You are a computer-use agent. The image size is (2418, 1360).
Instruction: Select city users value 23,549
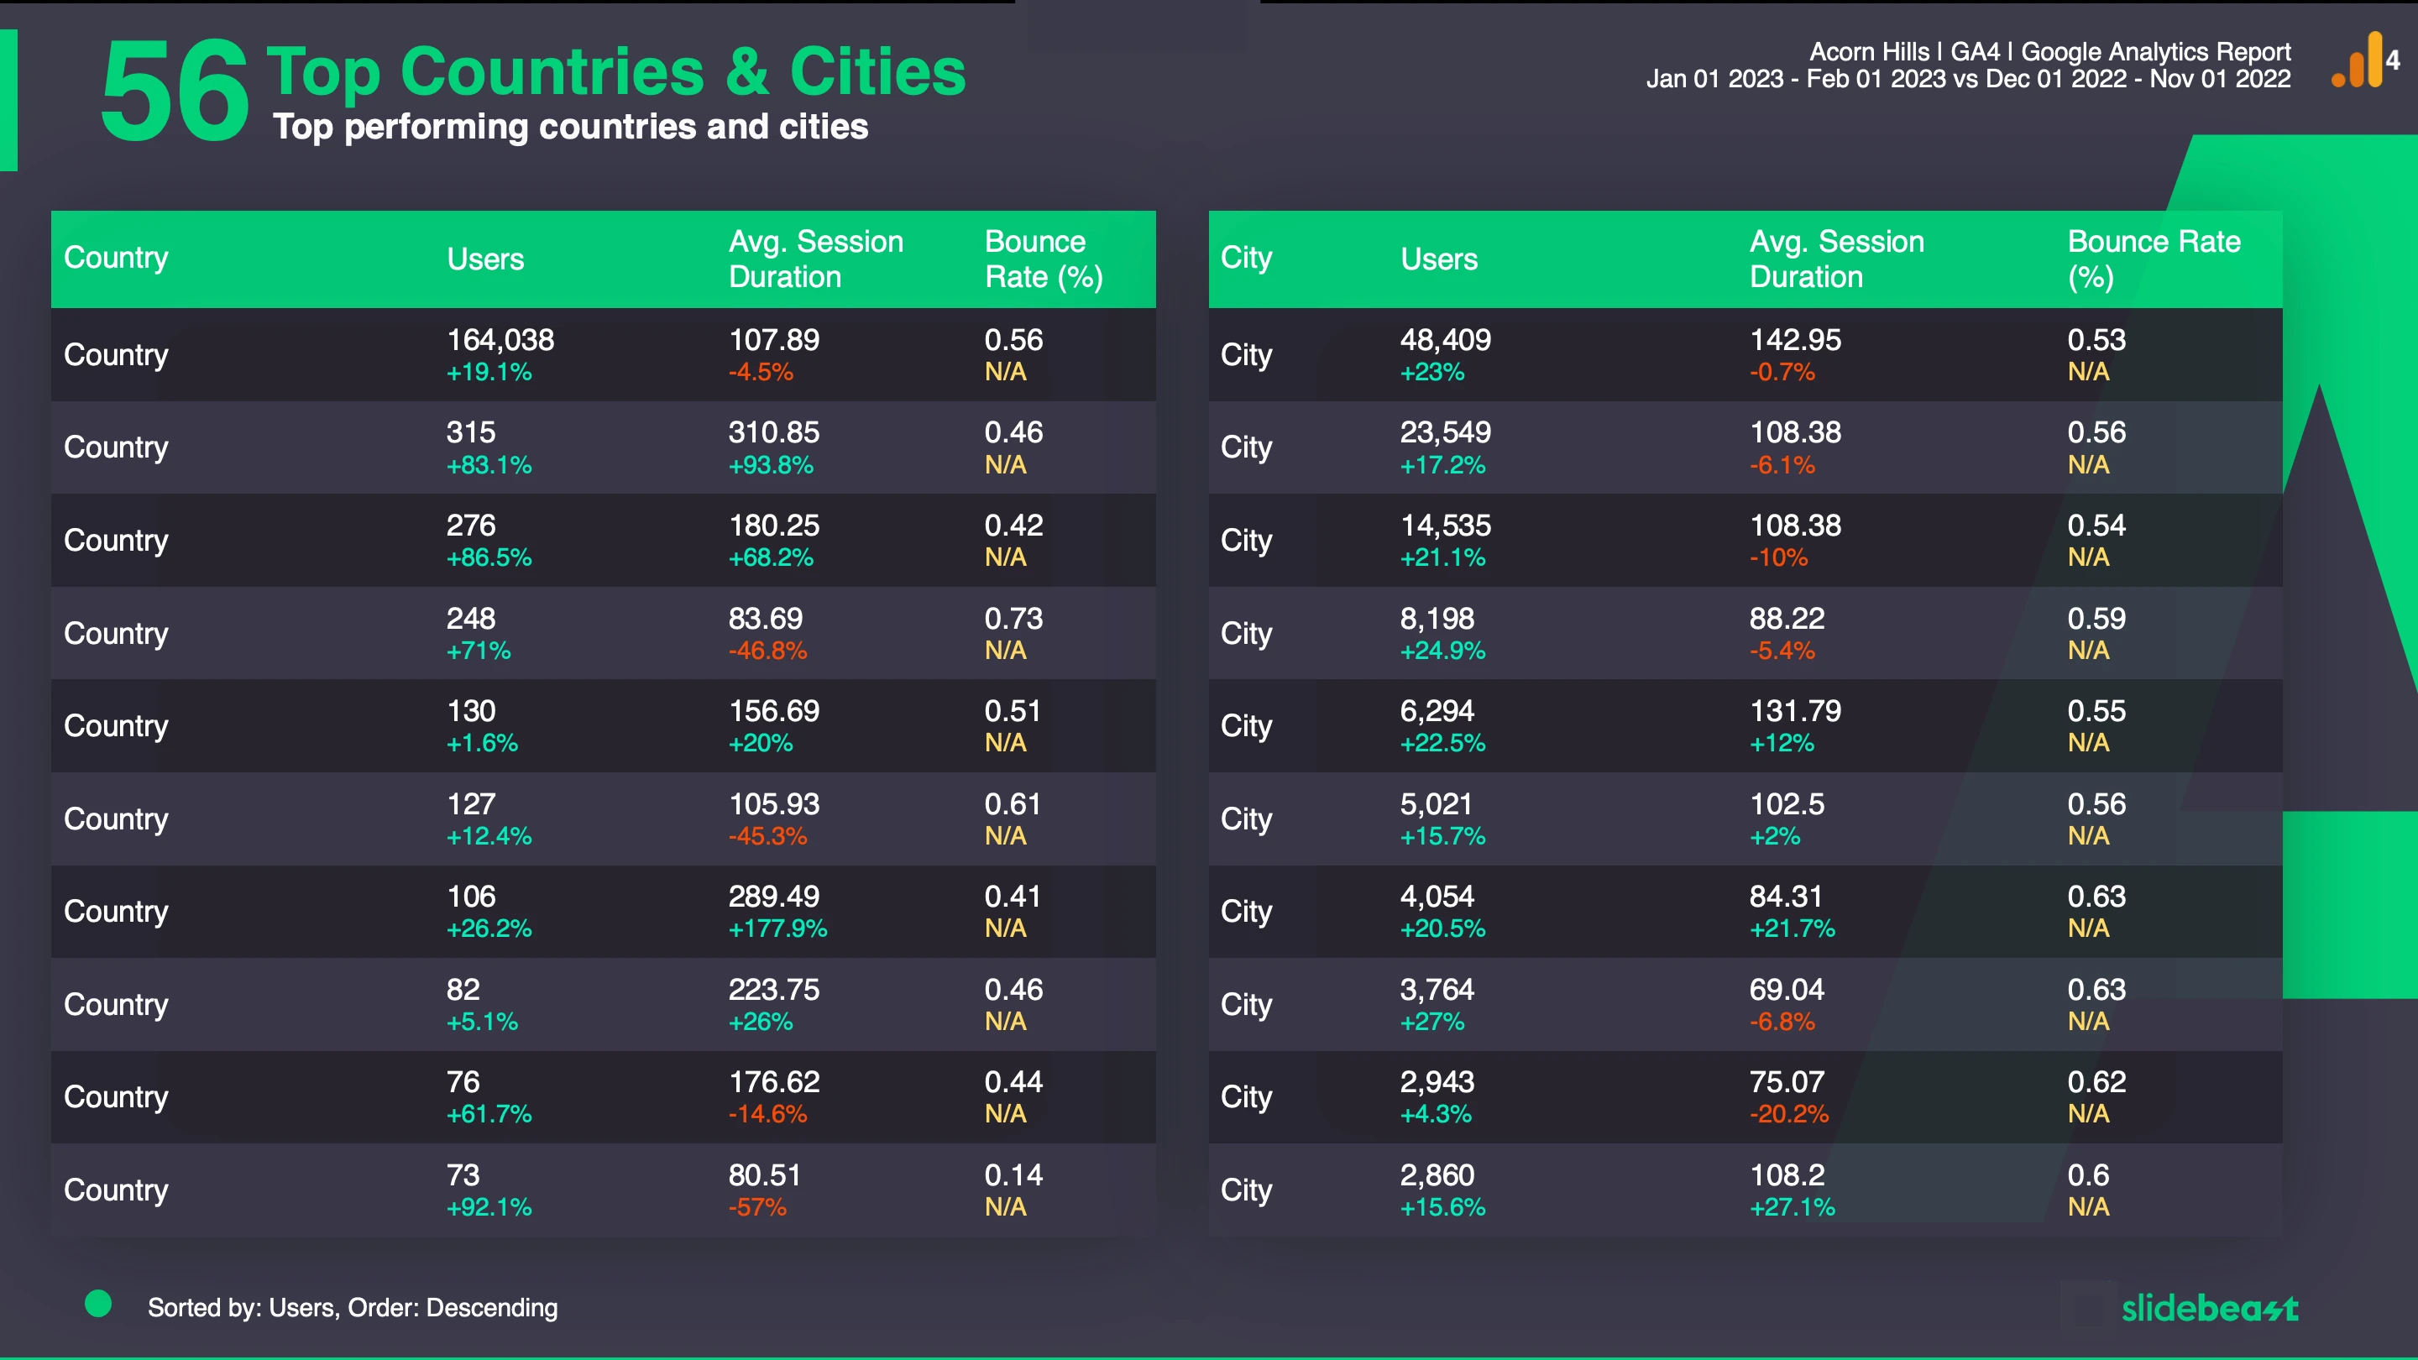pos(1446,432)
